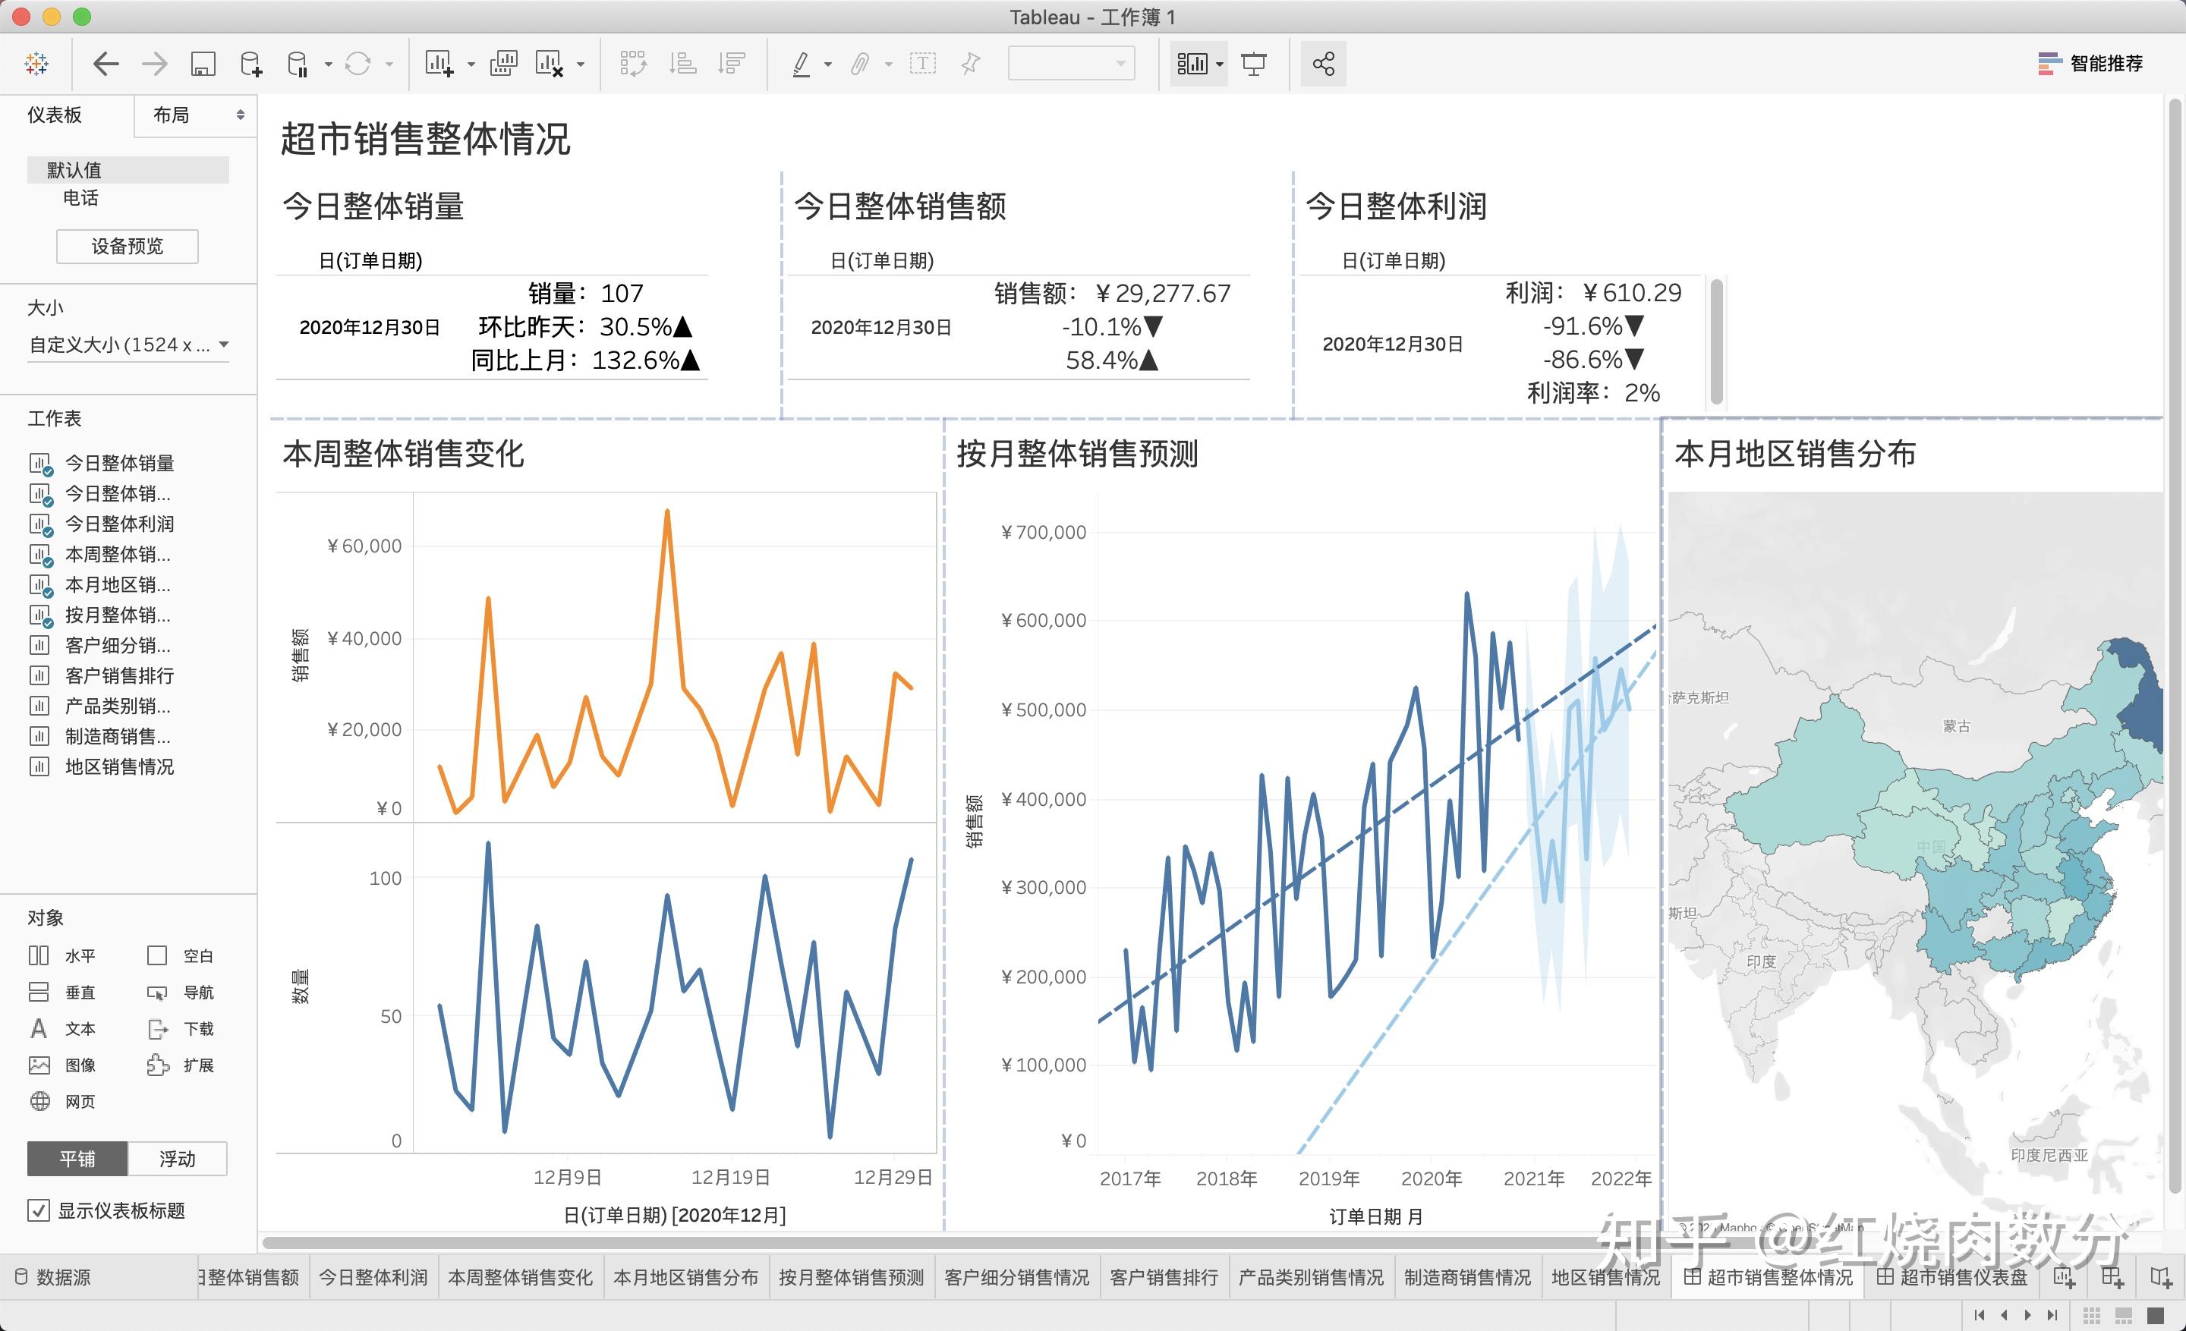Switch to the 布局 pane tab
The image size is (2186, 1331).
[172, 115]
